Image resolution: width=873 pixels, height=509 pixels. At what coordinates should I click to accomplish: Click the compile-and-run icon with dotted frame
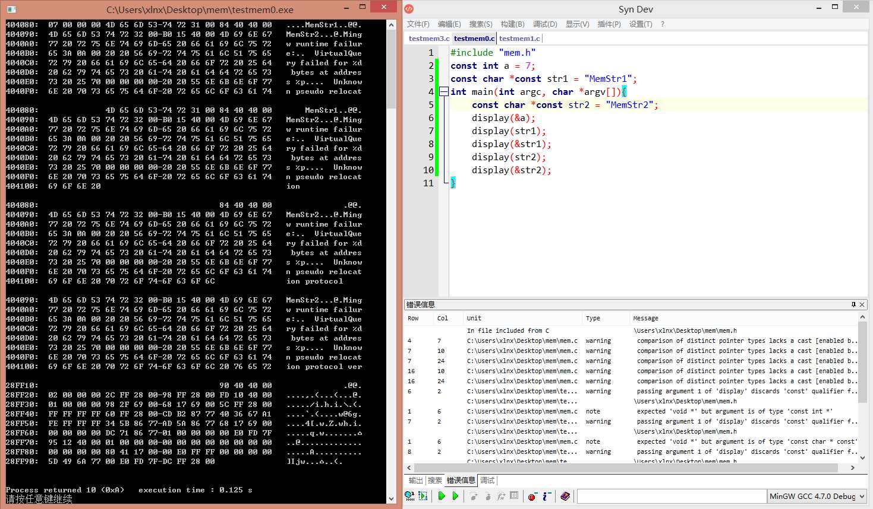click(x=423, y=496)
